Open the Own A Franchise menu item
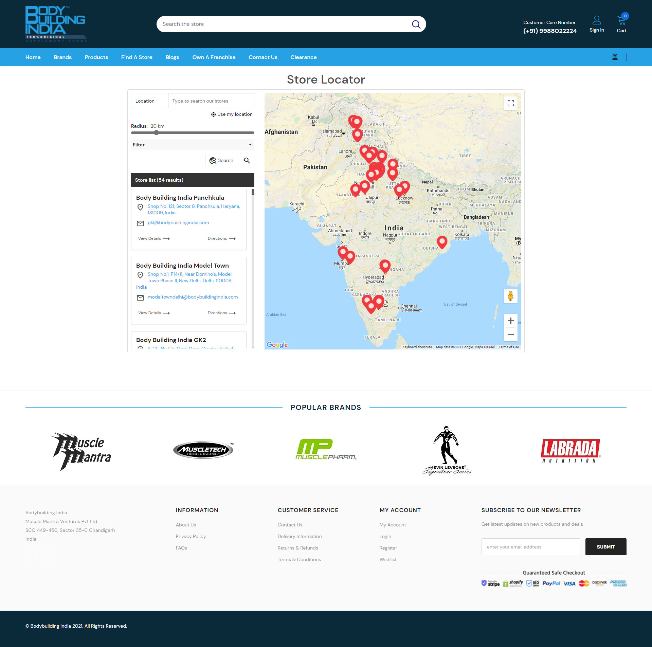Screen dimensions: 652x647 (x=214, y=57)
